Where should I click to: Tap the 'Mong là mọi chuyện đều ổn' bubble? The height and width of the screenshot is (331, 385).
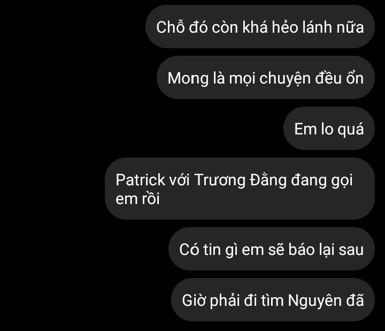pos(266,78)
